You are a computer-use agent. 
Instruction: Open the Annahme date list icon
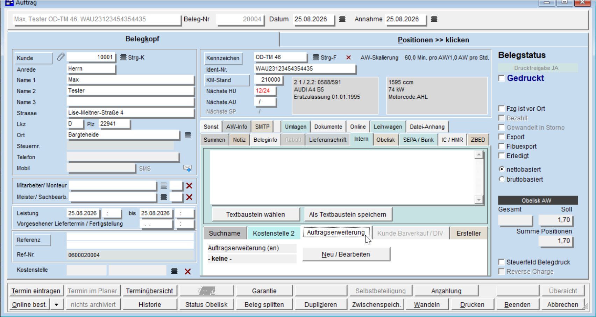[x=434, y=19]
